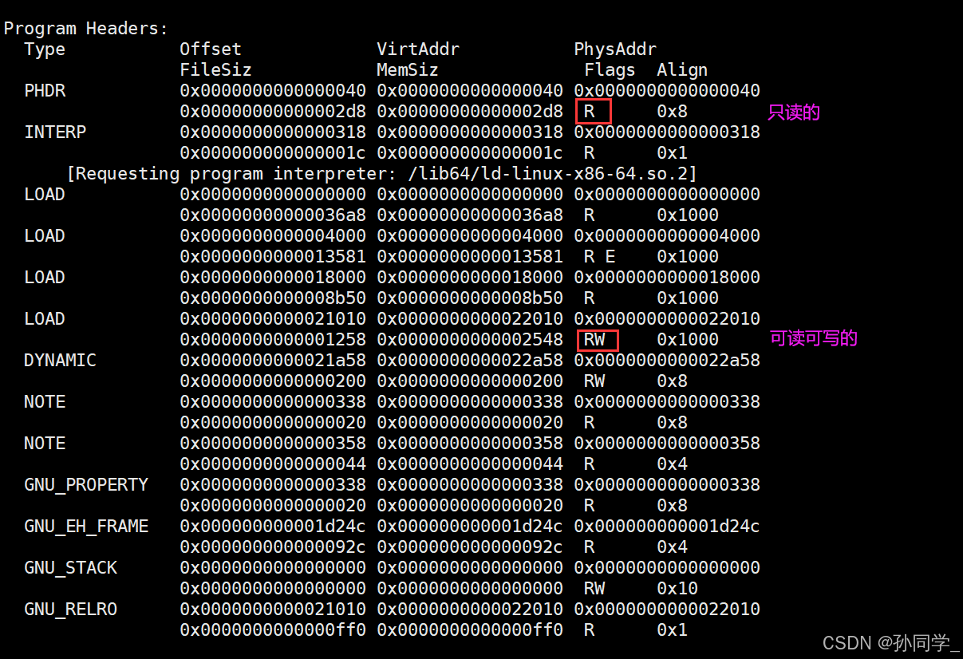Select the PHDR segment type label
Screen dimensions: 963x659
tap(45, 91)
